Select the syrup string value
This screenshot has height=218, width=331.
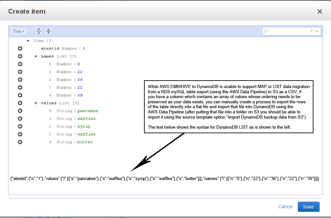(84, 126)
